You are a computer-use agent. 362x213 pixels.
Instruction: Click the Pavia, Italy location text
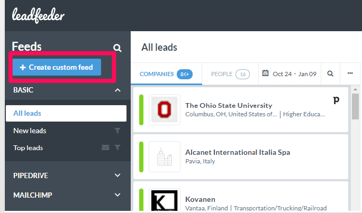(200, 161)
